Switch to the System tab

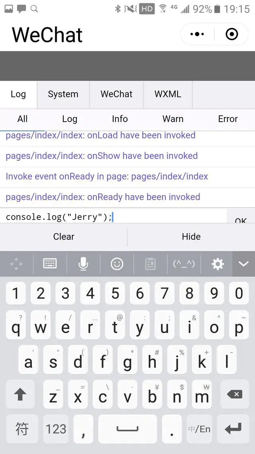(63, 94)
